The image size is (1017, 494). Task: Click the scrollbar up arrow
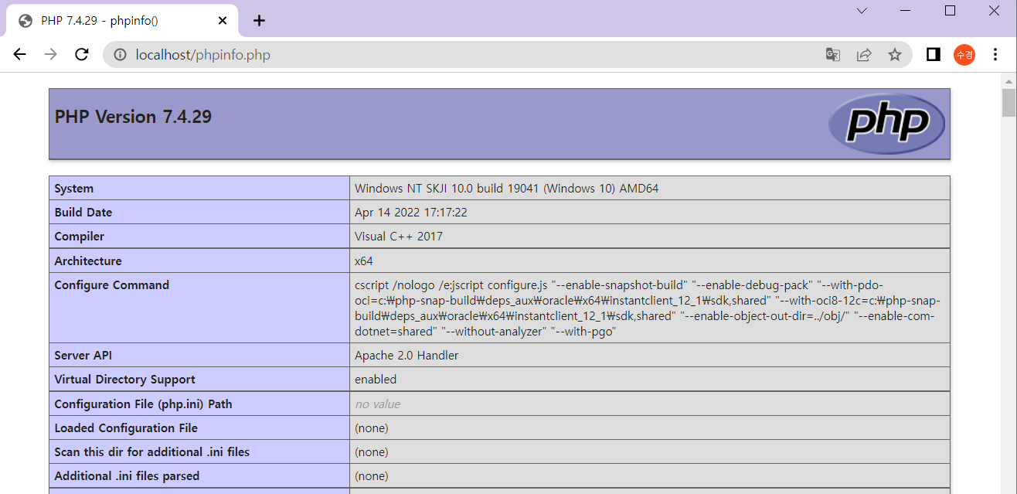(x=1008, y=80)
